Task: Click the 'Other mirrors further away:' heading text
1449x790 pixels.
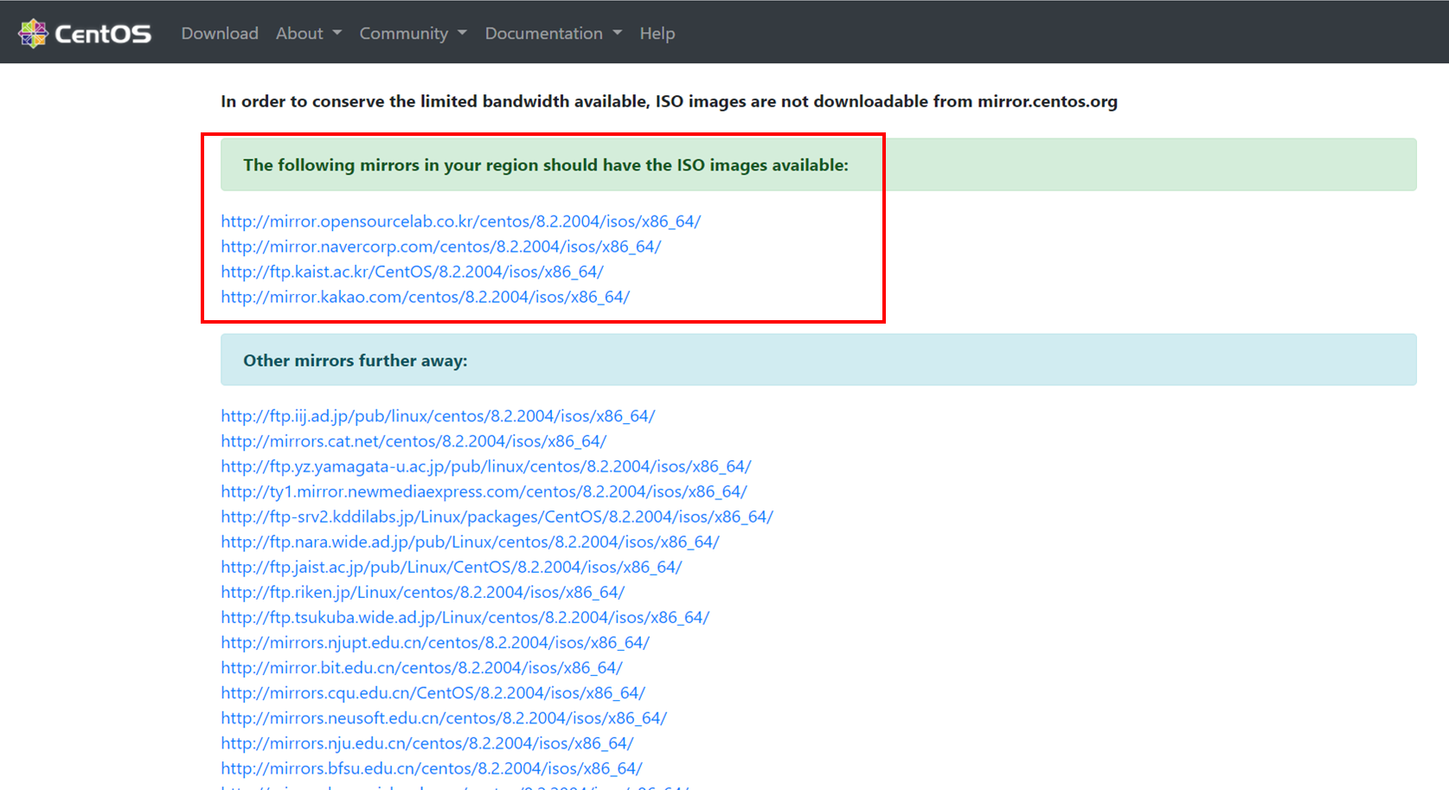Action: [355, 361]
